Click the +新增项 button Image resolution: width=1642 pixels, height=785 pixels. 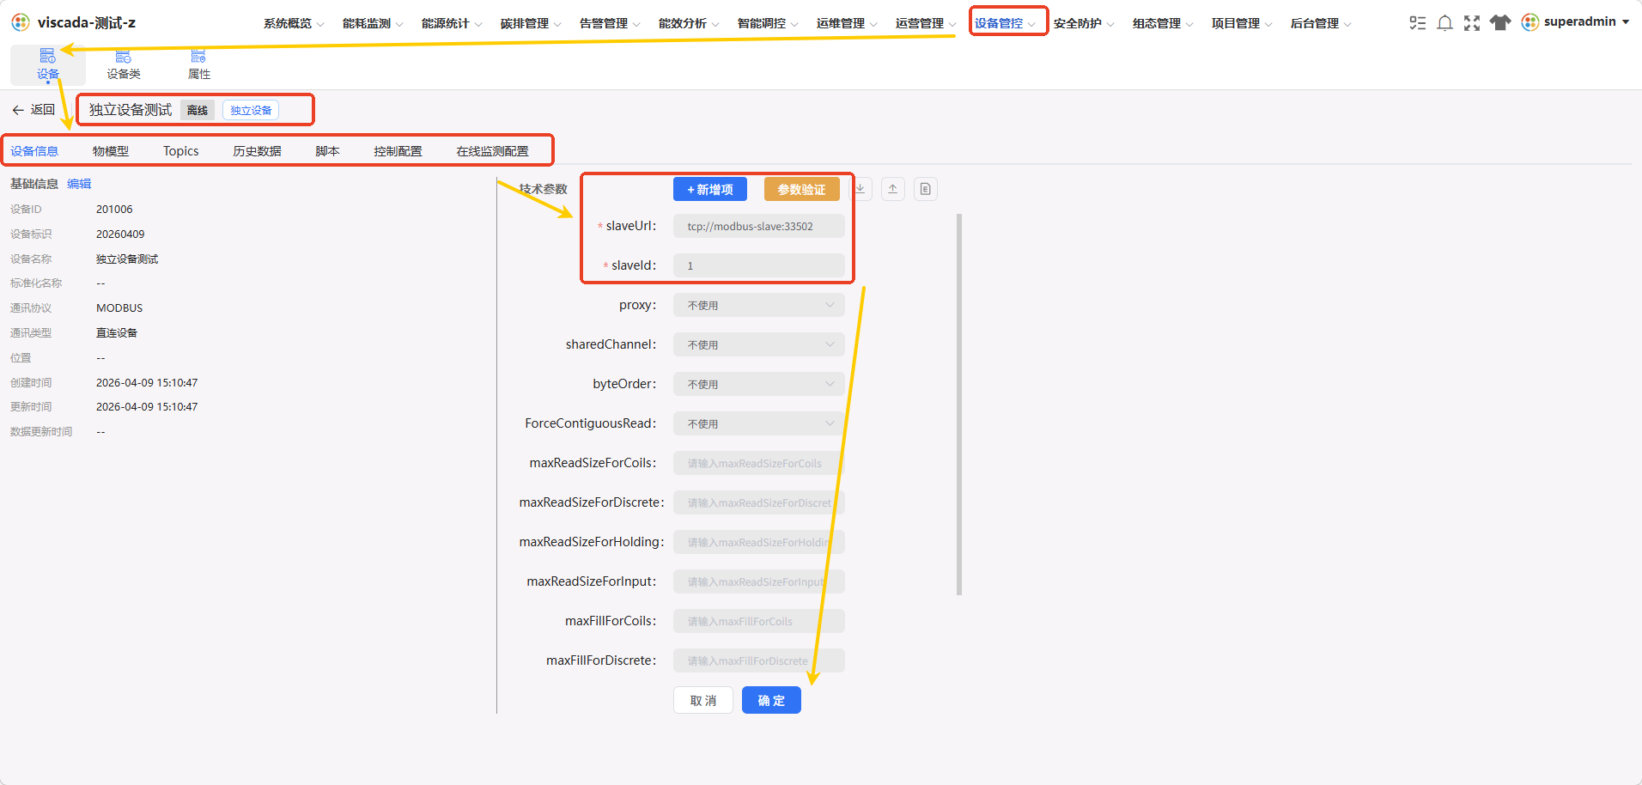point(710,189)
